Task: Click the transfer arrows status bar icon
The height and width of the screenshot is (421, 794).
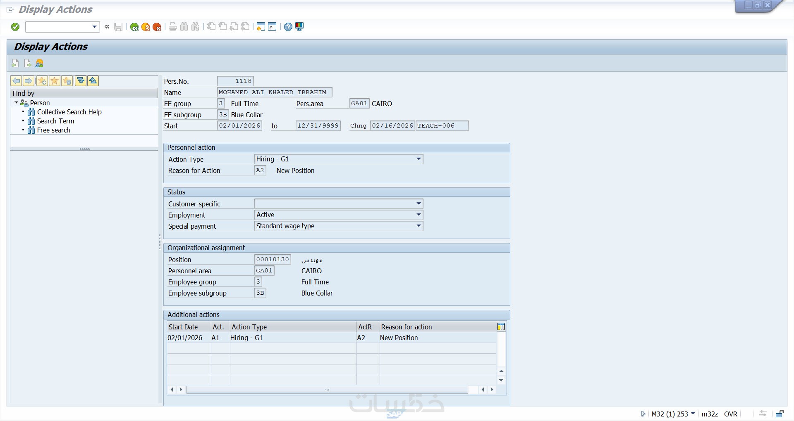Action: point(763,414)
